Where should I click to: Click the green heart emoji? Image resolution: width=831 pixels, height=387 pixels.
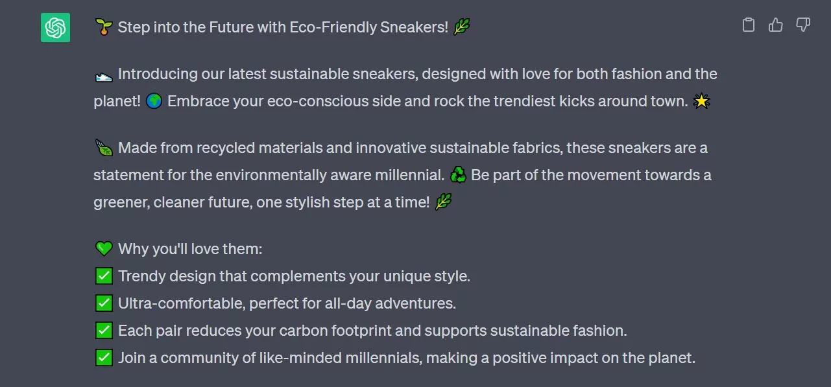[103, 249]
